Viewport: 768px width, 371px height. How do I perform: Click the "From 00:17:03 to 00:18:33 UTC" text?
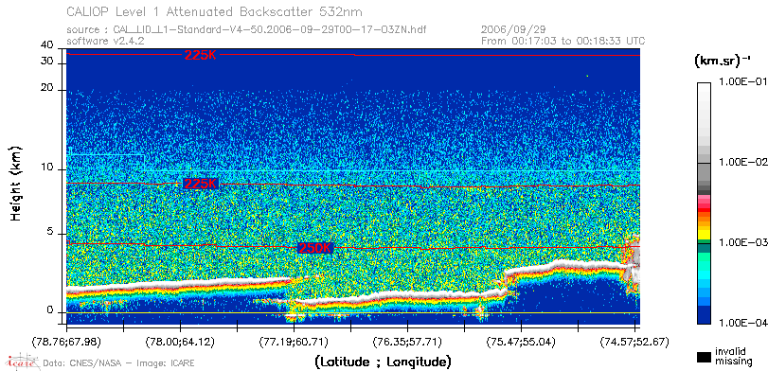[563, 41]
